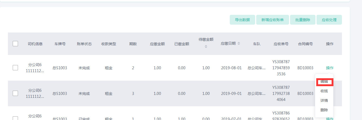Click descending sort arrow under 待缴金额
Screen dimensions: 362x120
click(206, 48)
